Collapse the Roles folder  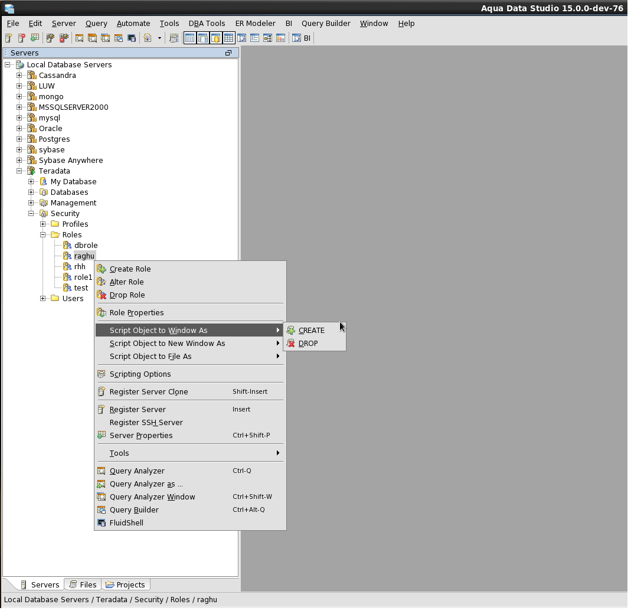[42, 235]
